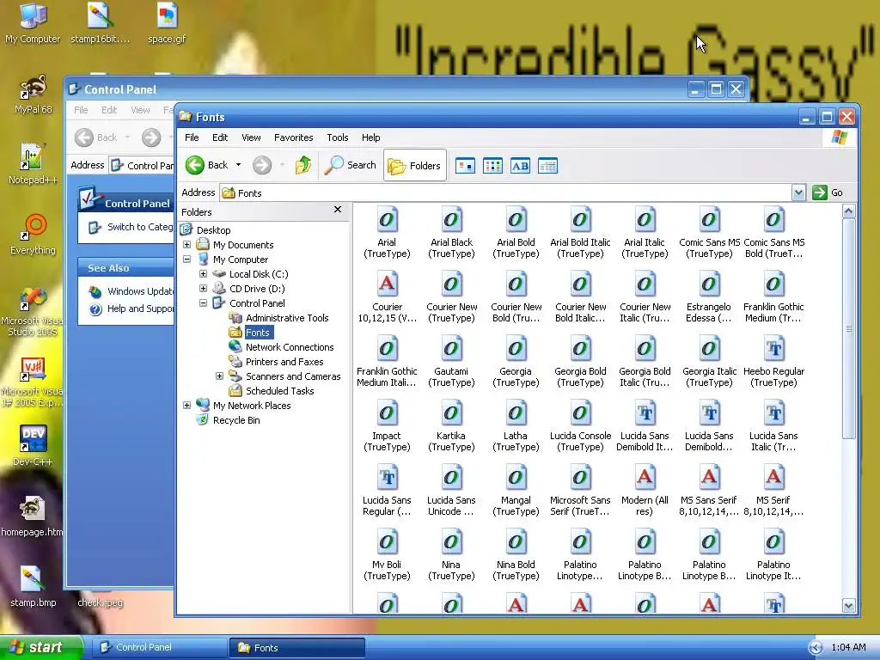Click the Back button in Fonts window
The image size is (880, 660).
pyautogui.click(x=206, y=165)
